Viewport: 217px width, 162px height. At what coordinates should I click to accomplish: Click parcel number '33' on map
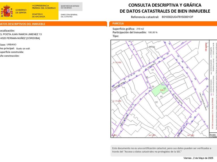pyautogui.click(x=153, y=87)
